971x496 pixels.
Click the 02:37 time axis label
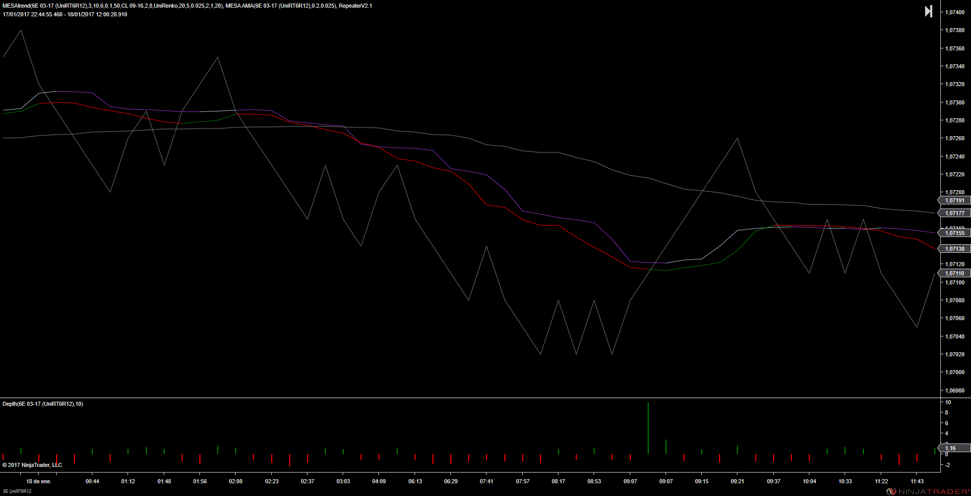pos(308,481)
